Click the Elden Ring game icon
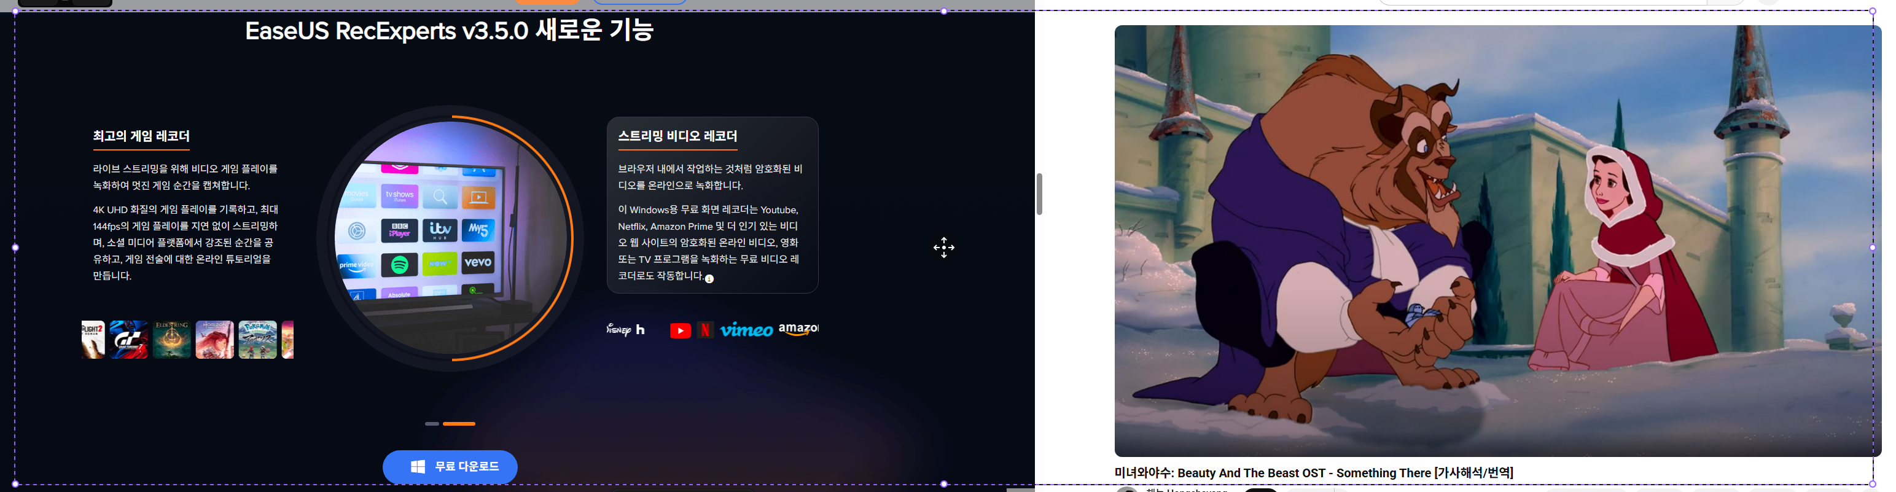Image resolution: width=1896 pixels, height=492 pixels. point(171,340)
